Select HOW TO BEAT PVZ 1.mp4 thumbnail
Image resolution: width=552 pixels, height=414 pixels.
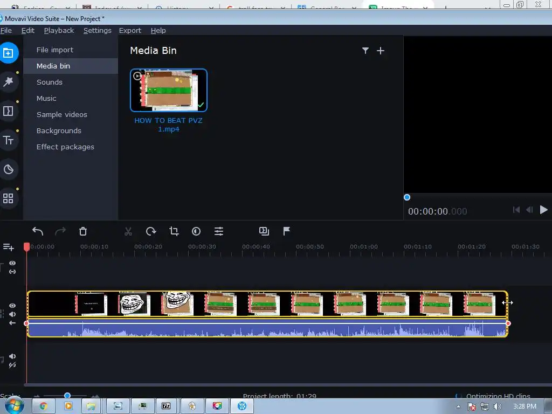169,91
